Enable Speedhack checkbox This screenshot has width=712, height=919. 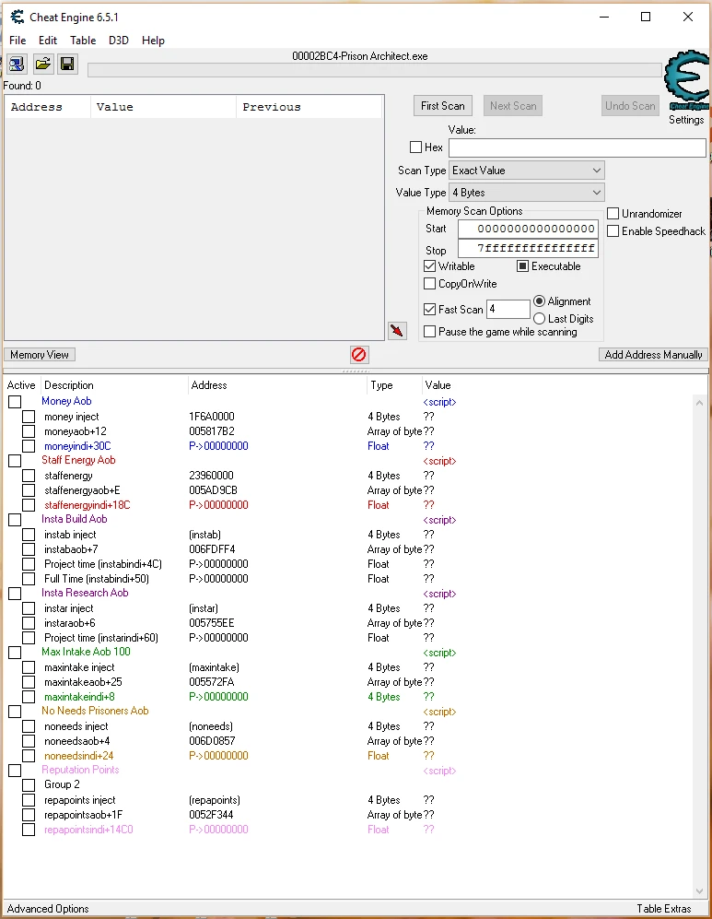point(613,231)
